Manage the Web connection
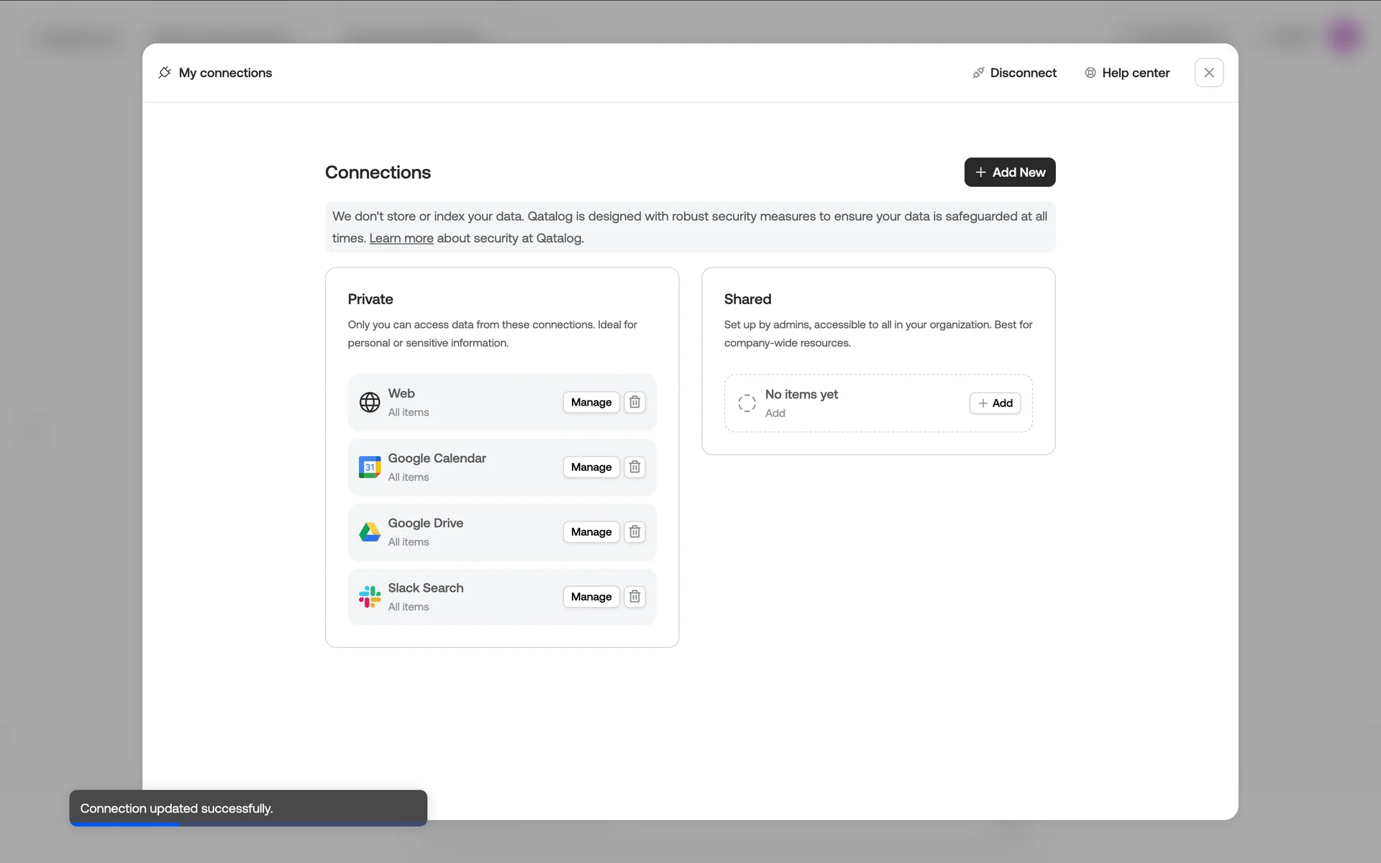 pos(591,402)
